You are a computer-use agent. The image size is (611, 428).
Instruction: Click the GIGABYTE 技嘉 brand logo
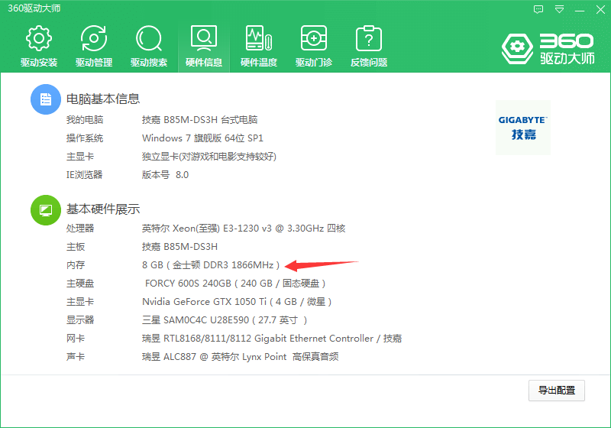pos(522,127)
